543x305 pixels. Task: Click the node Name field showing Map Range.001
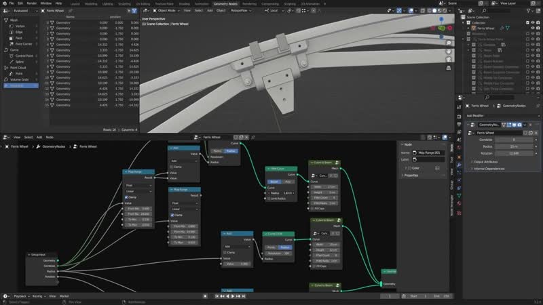pyautogui.click(x=428, y=152)
